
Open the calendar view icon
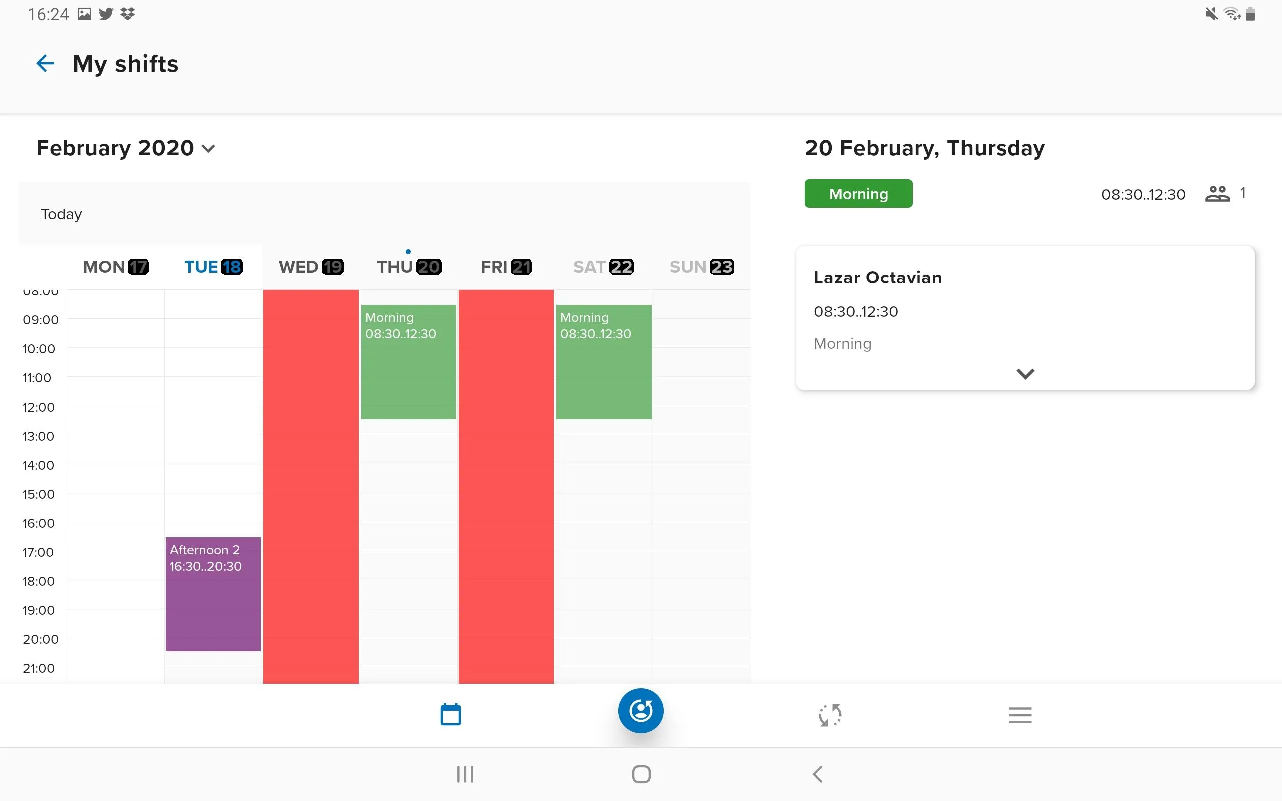pyautogui.click(x=450, y=714)
